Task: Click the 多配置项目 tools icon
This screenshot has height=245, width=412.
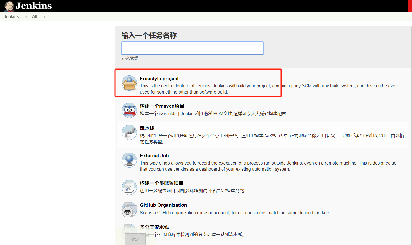Action: (x=129, y=187)
